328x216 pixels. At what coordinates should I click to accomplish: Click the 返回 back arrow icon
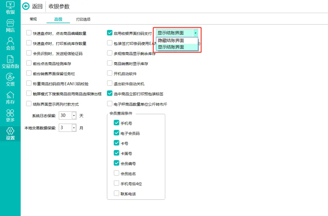(x=26, y=6)
